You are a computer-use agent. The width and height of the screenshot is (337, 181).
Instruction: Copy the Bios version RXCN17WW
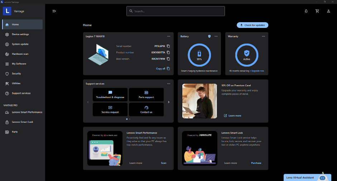coord(168,59)
